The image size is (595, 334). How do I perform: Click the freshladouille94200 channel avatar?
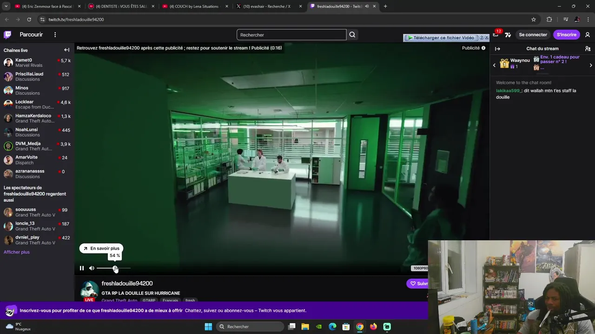point(89,290)
